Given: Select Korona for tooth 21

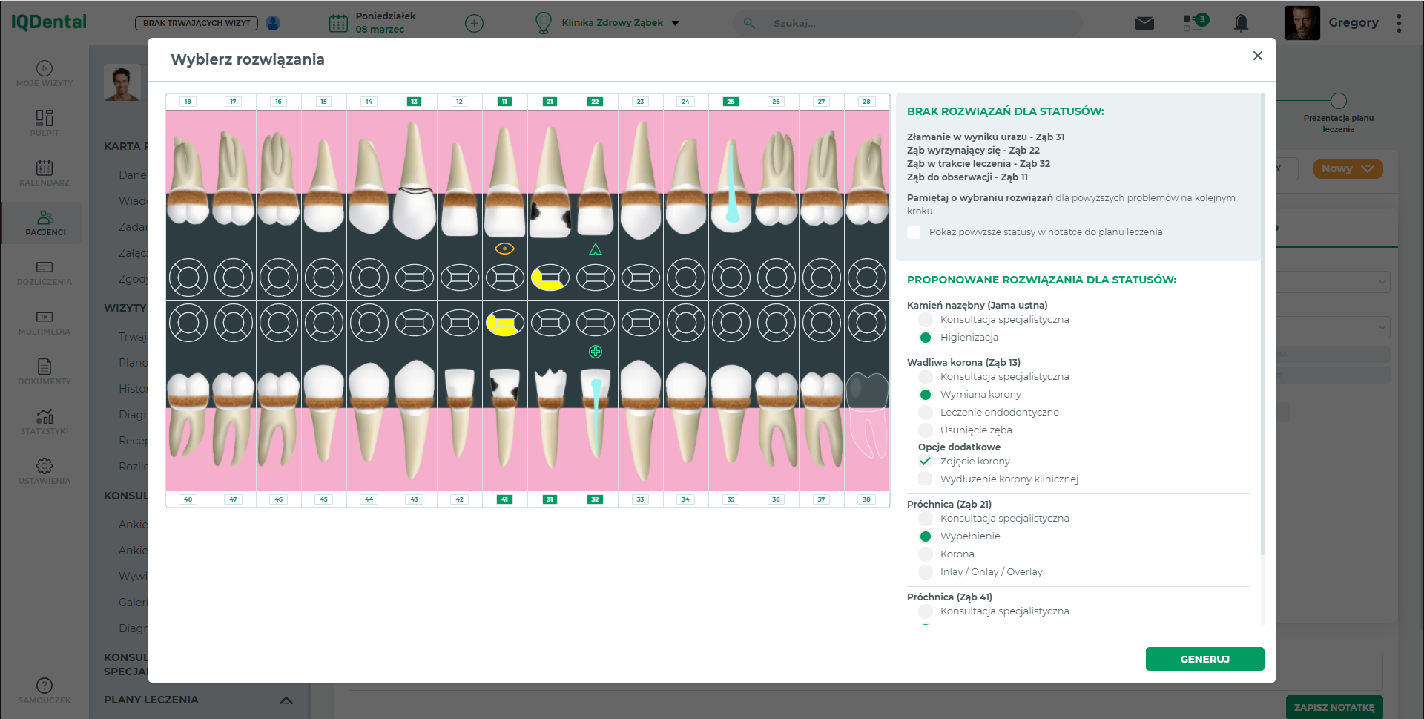Looking at the screenshot, I should (x=926, y=554).
